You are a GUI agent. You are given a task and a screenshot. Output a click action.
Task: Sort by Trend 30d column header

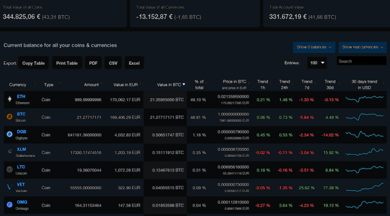[x=330, y=84]
